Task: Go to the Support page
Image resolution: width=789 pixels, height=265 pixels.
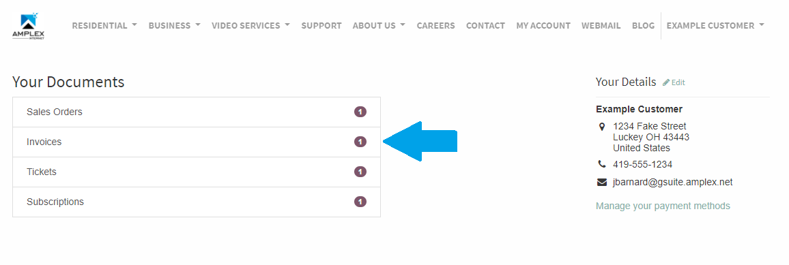Action: tap(321, 26)
